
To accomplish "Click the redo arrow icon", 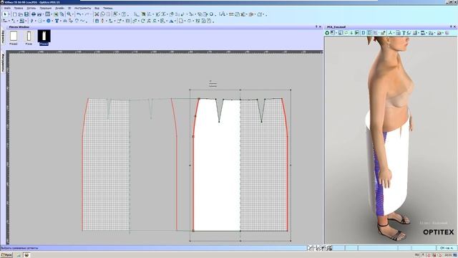I will click(x=87, y=14).
